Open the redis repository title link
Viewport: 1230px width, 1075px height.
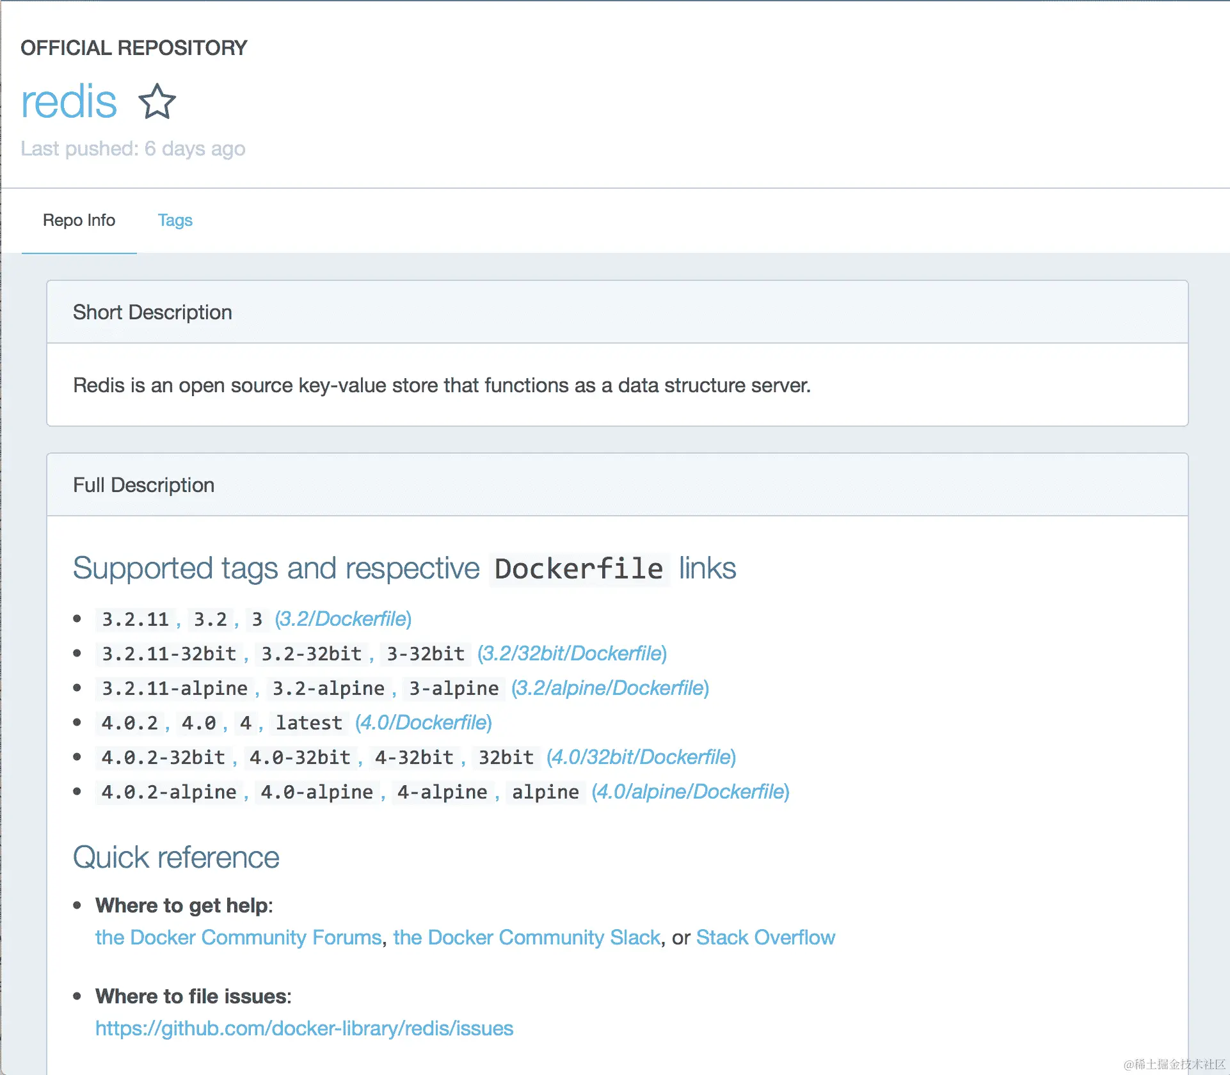click(x=68, y=102)
